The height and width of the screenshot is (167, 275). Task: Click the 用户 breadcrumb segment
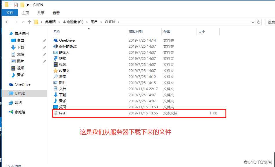[x=94, y=22]
